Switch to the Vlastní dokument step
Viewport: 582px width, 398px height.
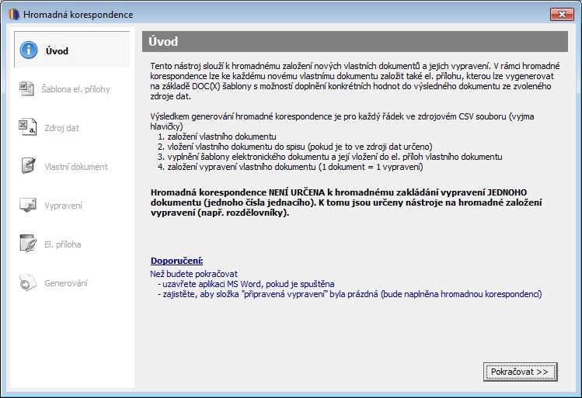76,167
